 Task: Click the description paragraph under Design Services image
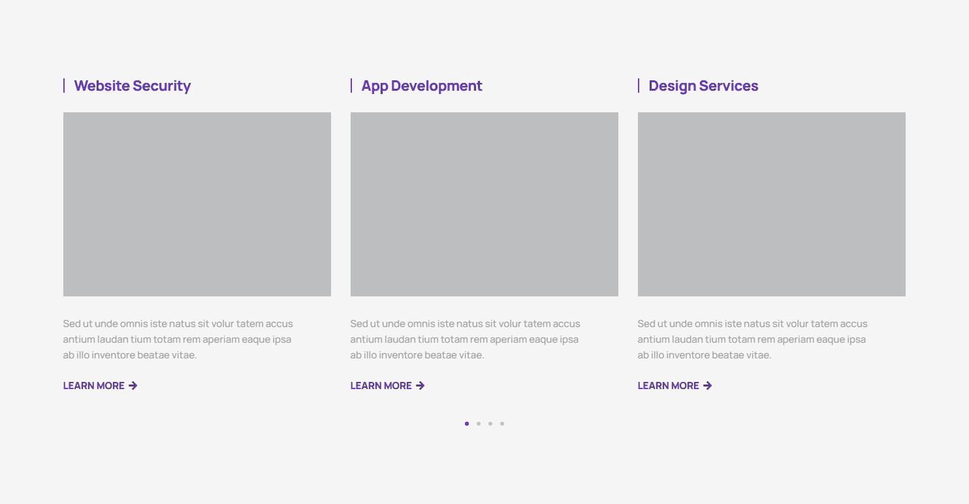(752, 339)
